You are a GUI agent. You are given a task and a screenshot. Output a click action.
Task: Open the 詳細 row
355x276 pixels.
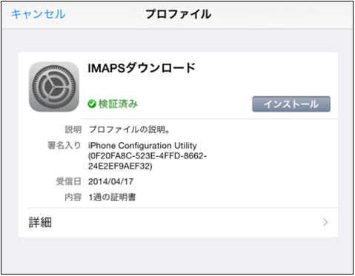(x=178, y=223)
